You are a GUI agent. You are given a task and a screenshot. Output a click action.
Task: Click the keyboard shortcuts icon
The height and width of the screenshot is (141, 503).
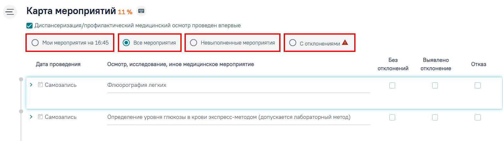(x=141, y=11)
